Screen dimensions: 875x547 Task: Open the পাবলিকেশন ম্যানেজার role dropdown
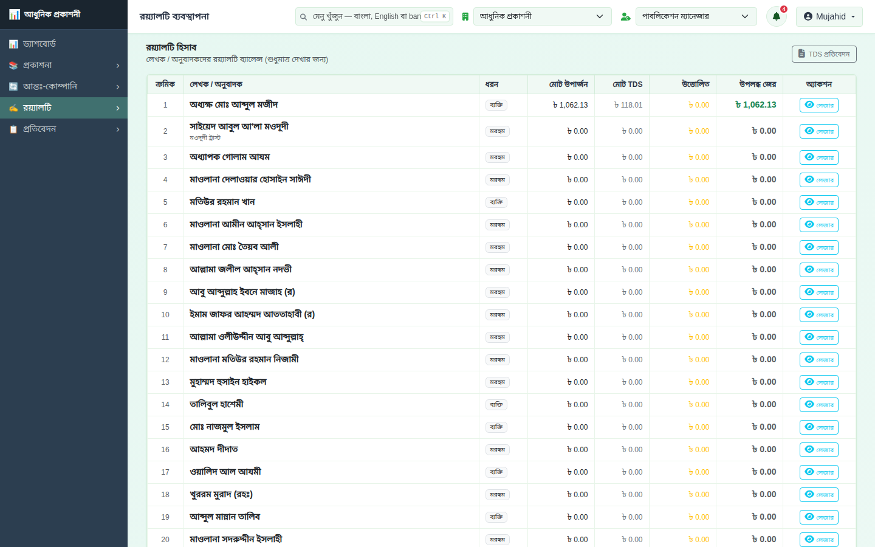(x=696, y=16)
